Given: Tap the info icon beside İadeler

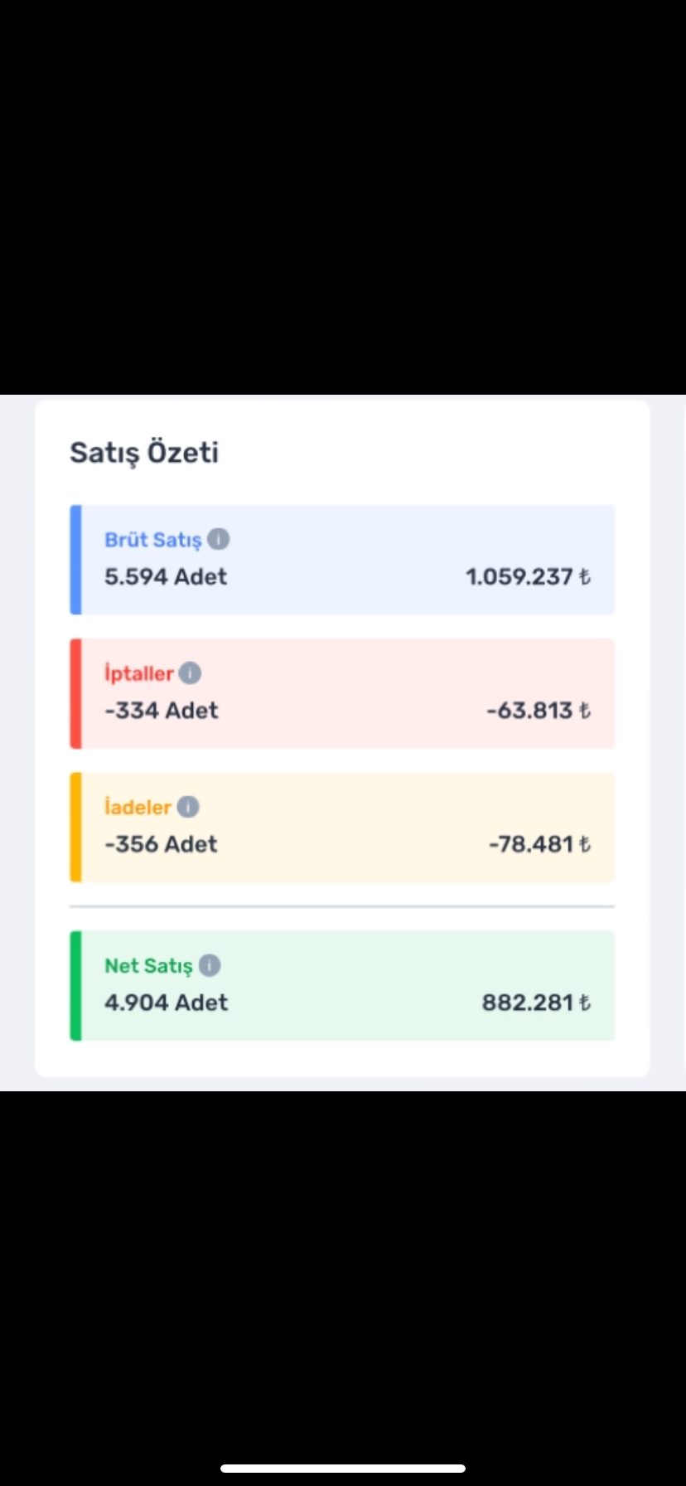Looking at the screenshot, I should 188,806.
